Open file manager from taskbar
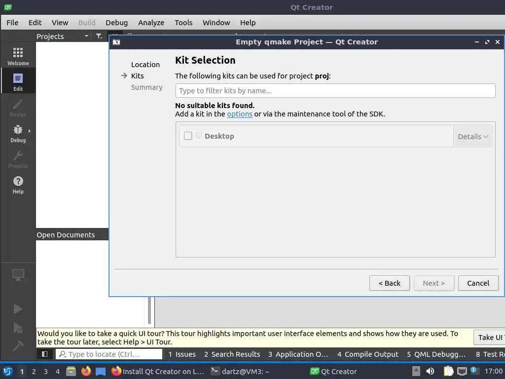 71,371
